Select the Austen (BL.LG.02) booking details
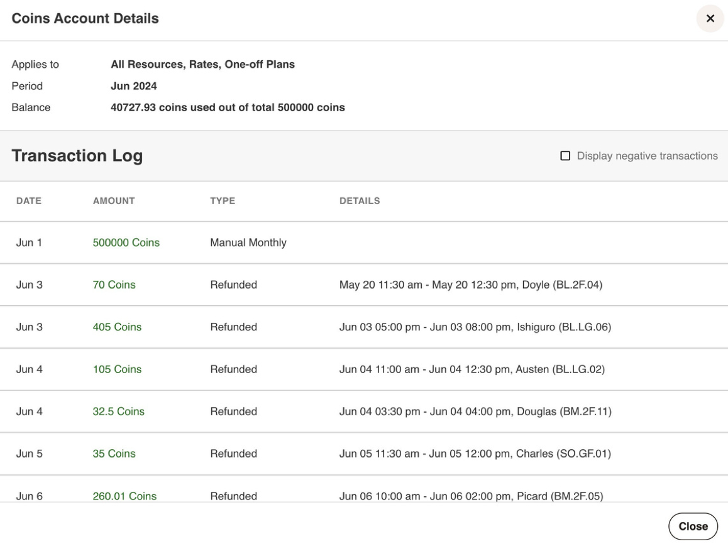 (472, 369)
